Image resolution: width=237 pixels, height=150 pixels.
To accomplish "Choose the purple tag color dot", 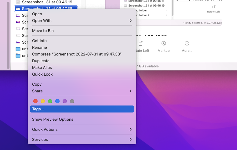I will (x=65, y=101).
